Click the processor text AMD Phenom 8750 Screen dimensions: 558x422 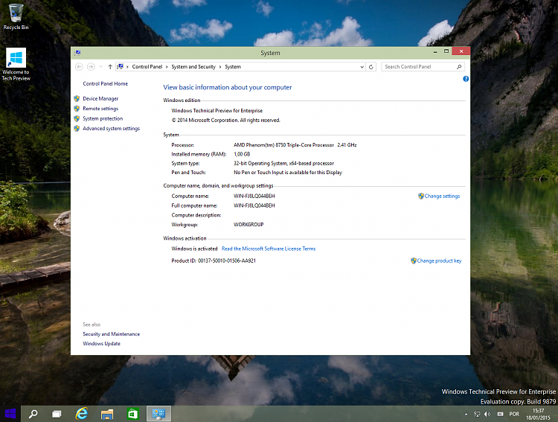[x=295, y=145]
